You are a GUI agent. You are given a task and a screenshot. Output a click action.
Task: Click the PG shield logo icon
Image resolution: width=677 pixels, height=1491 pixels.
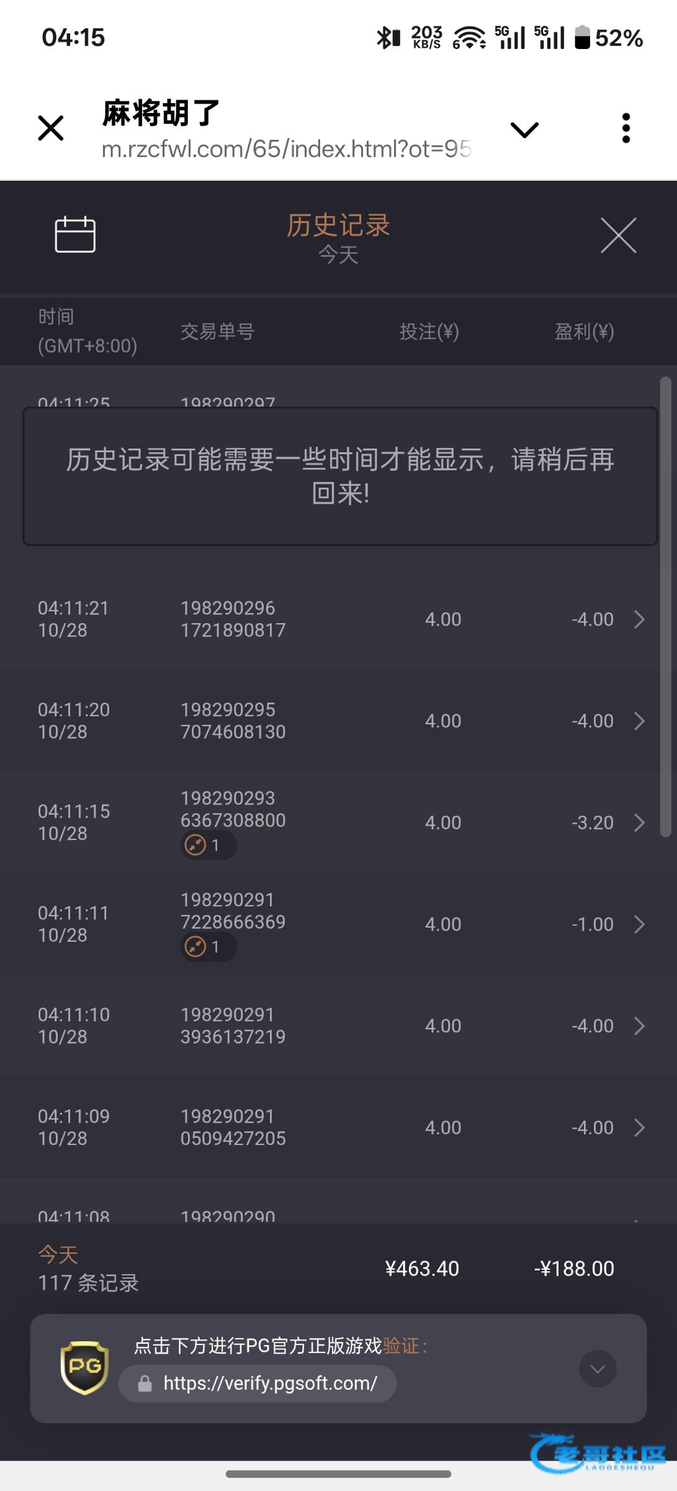pos(84,1368)
